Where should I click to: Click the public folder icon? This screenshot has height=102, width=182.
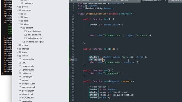coord(20,7)
